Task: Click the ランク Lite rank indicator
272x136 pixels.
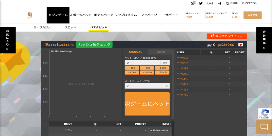Action: tap(235, 15)
